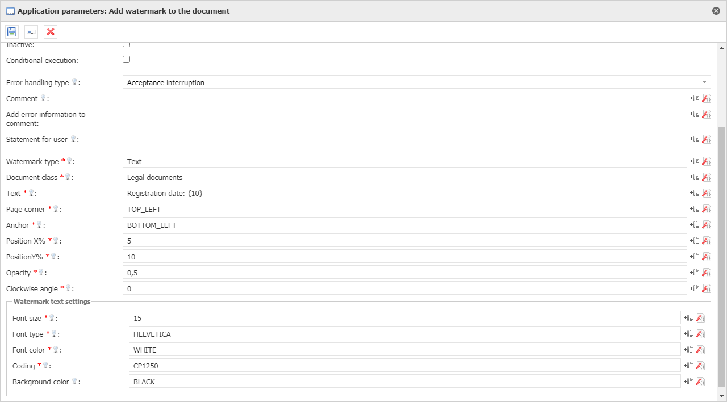Open the function editor icon for Comment row
Image resolution: width=727 pixels, height=402 pixels.
(707, 98)
